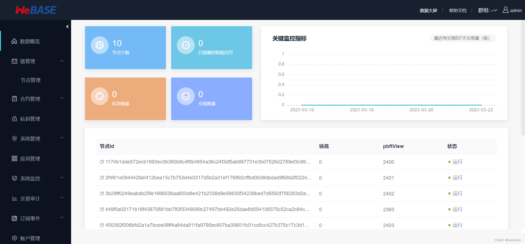Copy node ID starting with 2f4f01e09

pyautogui.click(x=102, y=178)
